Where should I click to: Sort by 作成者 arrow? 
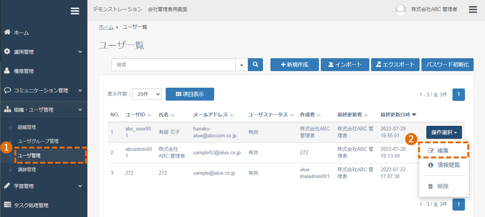pos(319,115)
